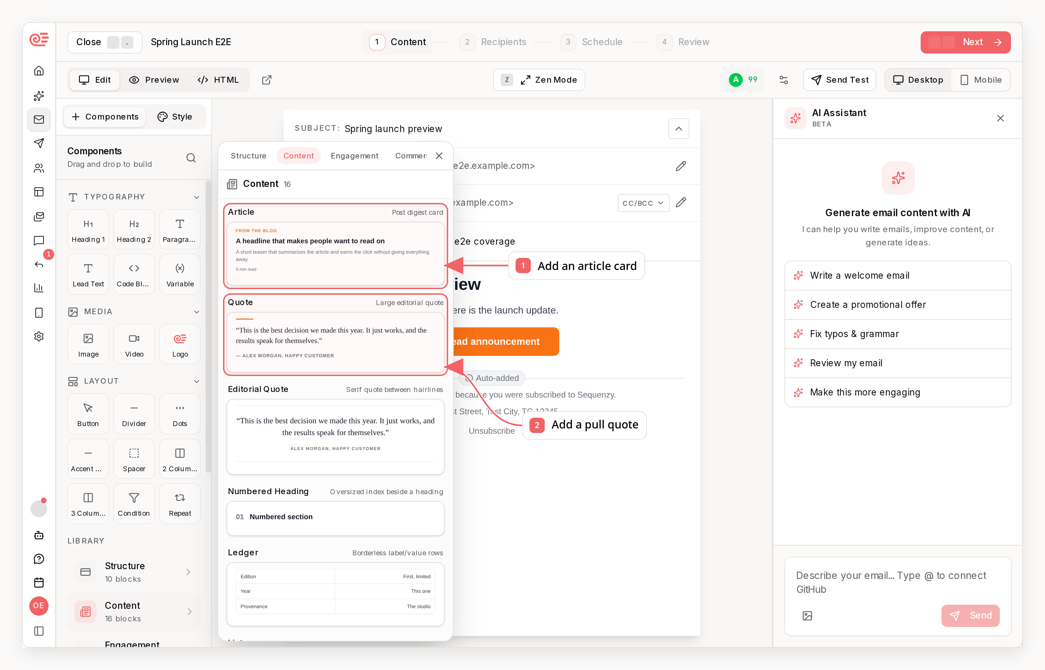The width and height of the screenshot is (1045, 670).
Task: Select the Repeat layout component
Action: 180,504
